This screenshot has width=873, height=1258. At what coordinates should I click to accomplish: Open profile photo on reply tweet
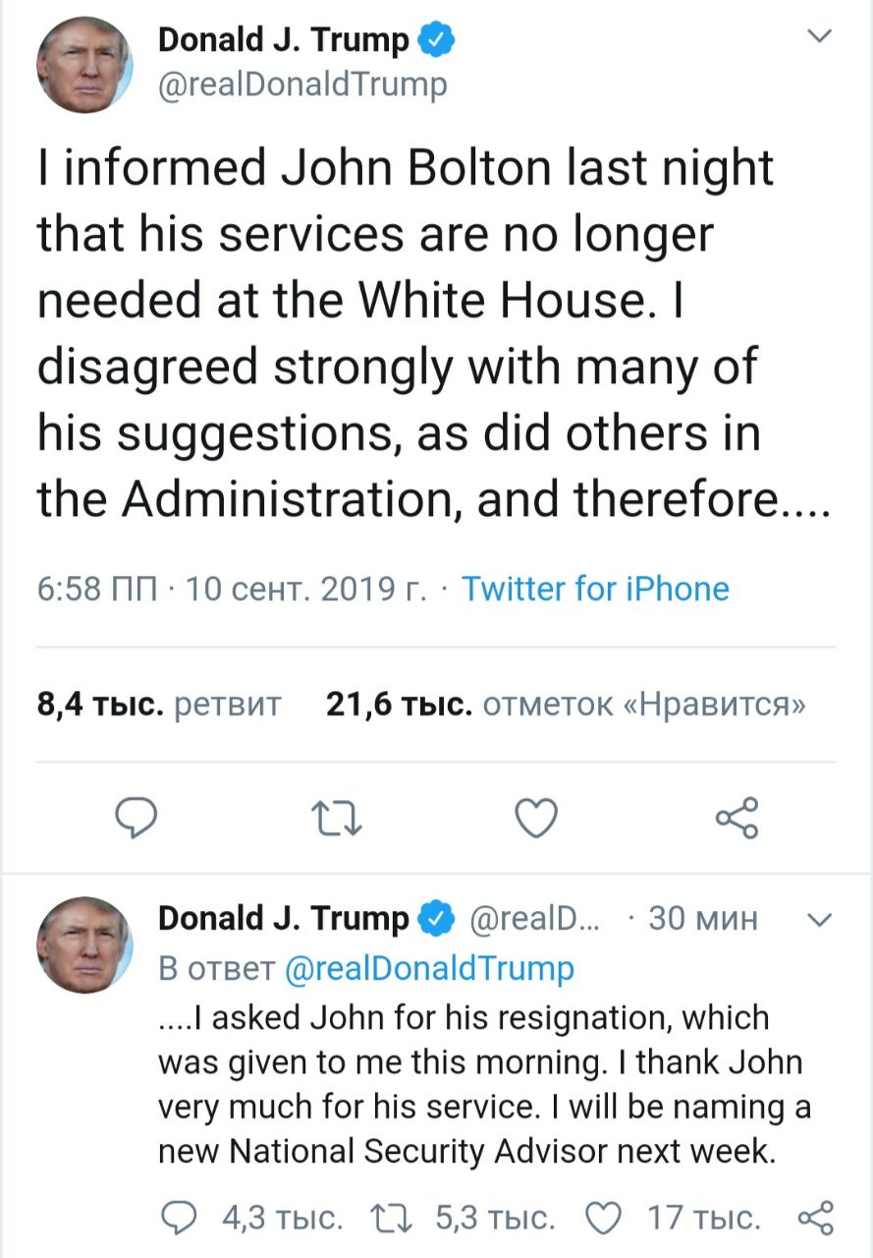84,944
